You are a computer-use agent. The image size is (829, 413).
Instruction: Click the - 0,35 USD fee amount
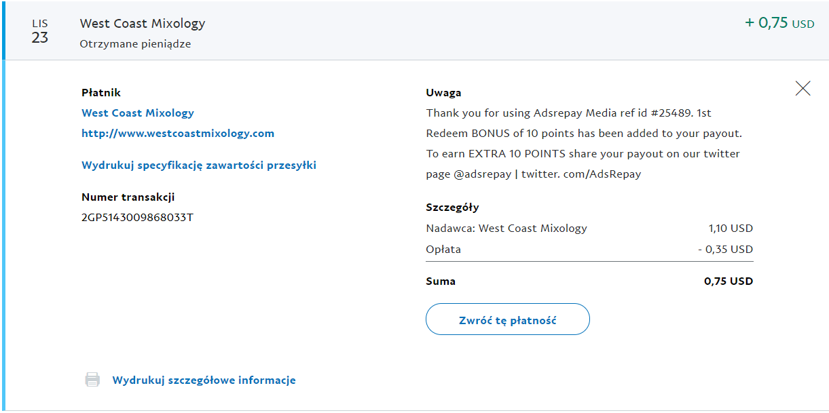726,250
